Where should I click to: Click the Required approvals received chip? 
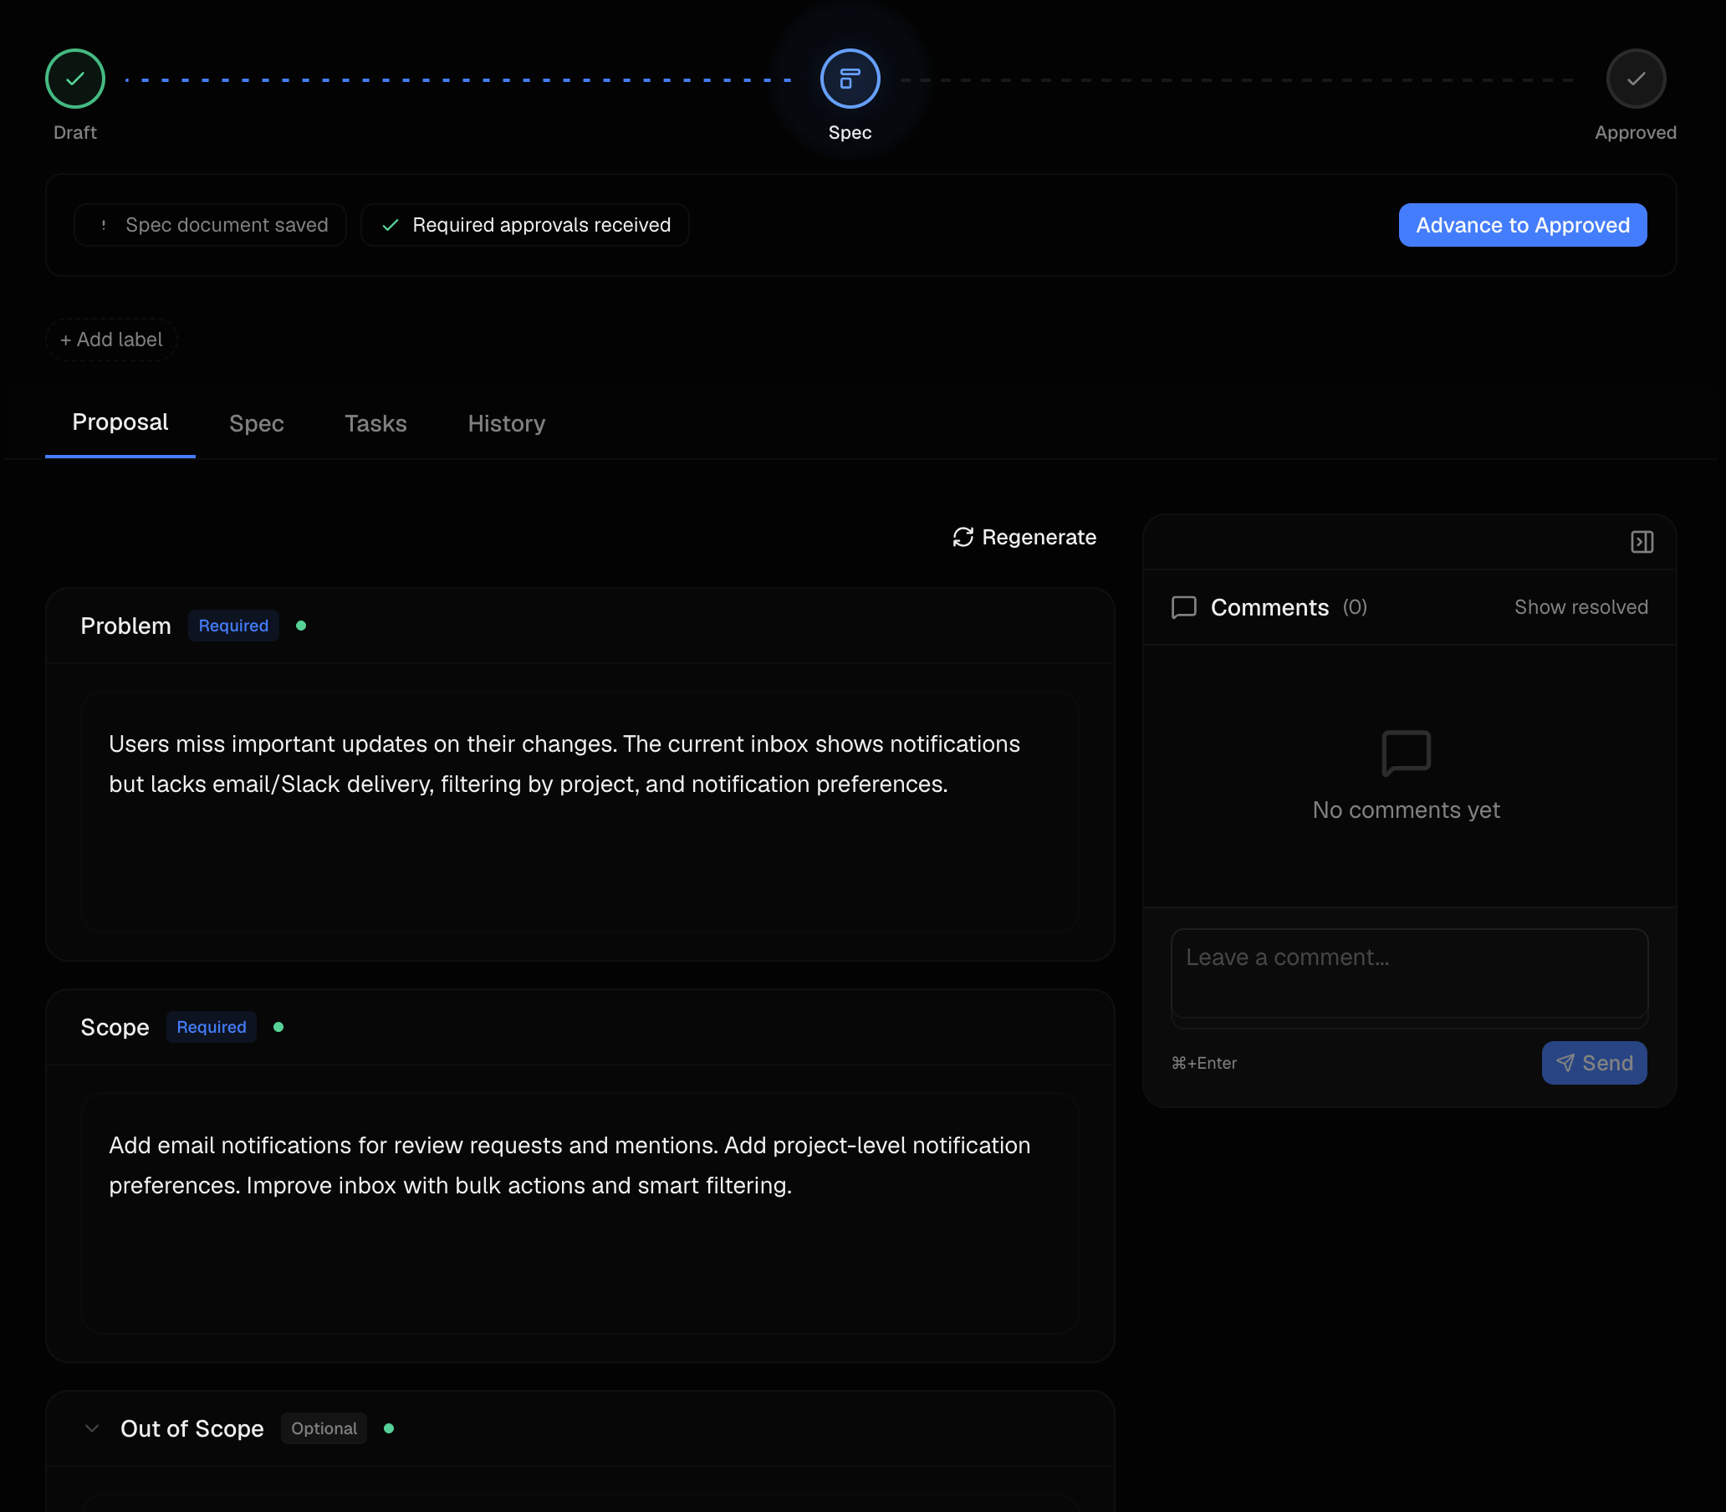click(523, 225)
